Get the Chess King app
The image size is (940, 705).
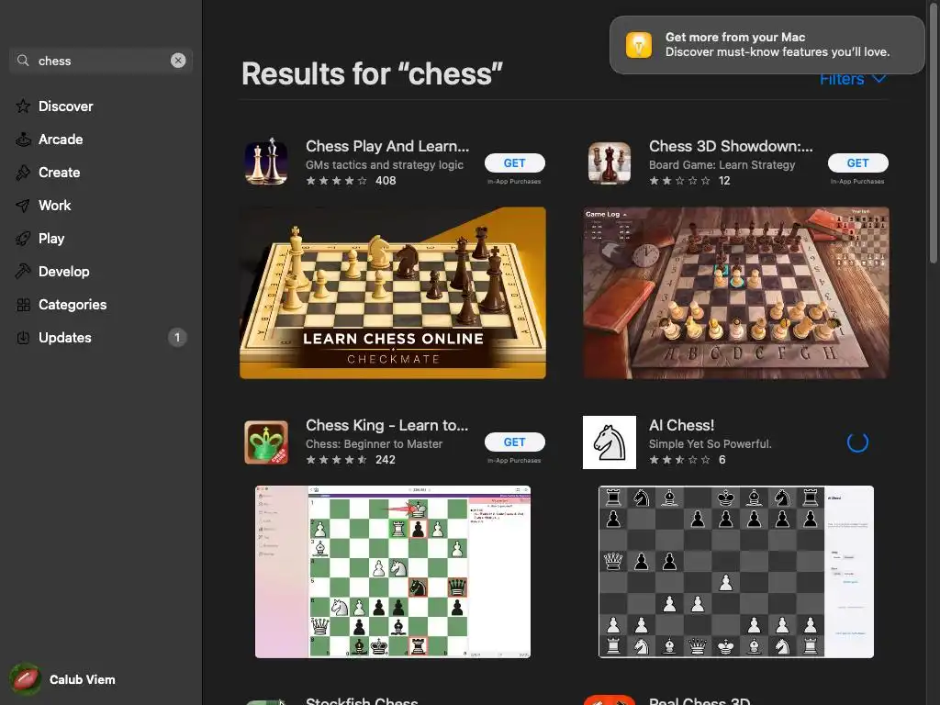click(x=514, y=442)
